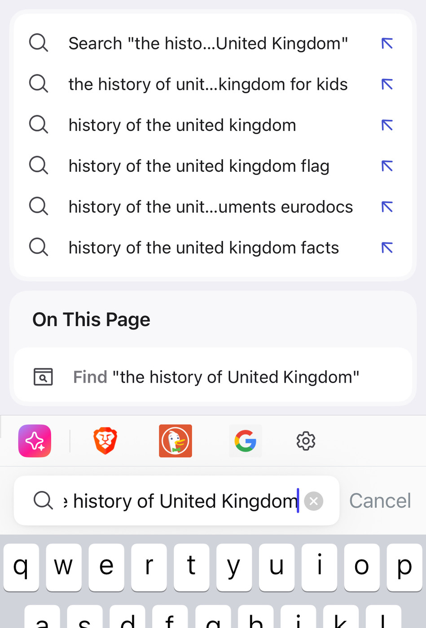Clear the search field text
Viewport: 426px width, 628px height.
314,501
